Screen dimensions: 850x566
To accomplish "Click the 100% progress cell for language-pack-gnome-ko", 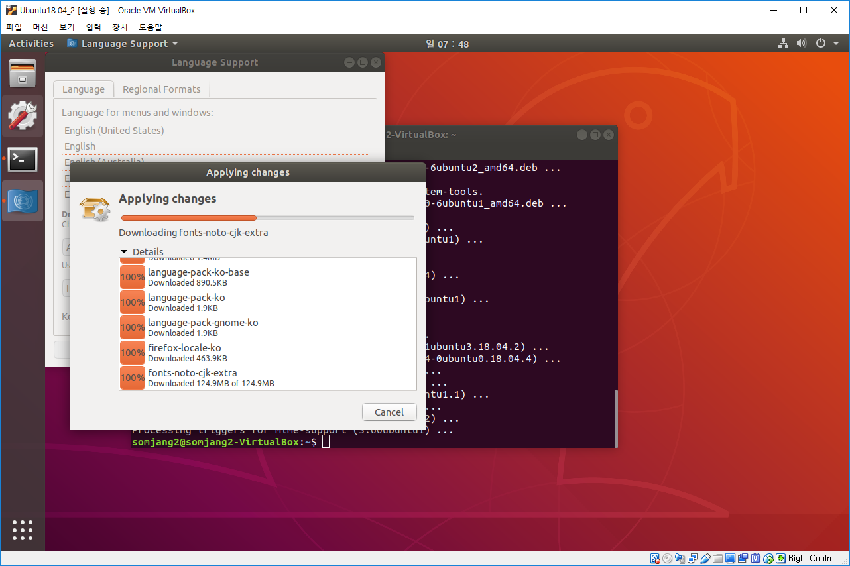I will click(x=133, y=327).
